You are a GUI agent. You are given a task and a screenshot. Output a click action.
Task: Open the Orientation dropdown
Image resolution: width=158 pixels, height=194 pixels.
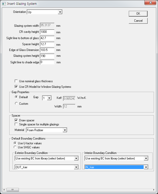point(60,12)
